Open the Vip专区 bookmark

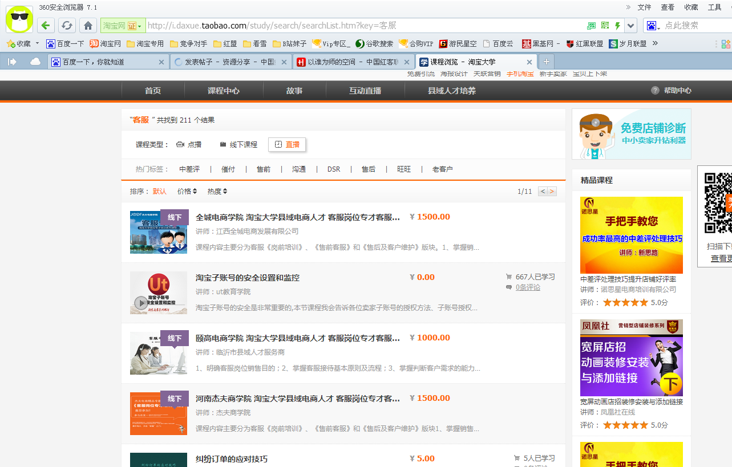(x=331, y=43)
